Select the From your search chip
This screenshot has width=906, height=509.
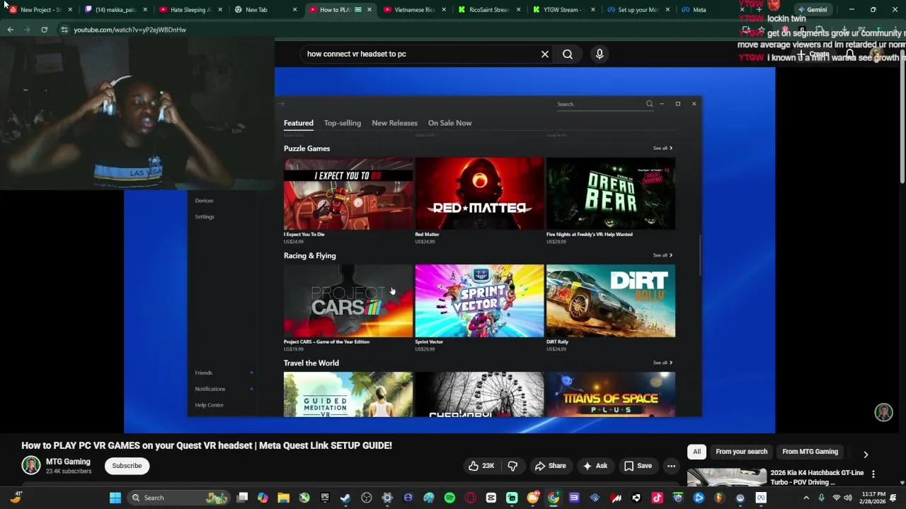coord(741,452)
